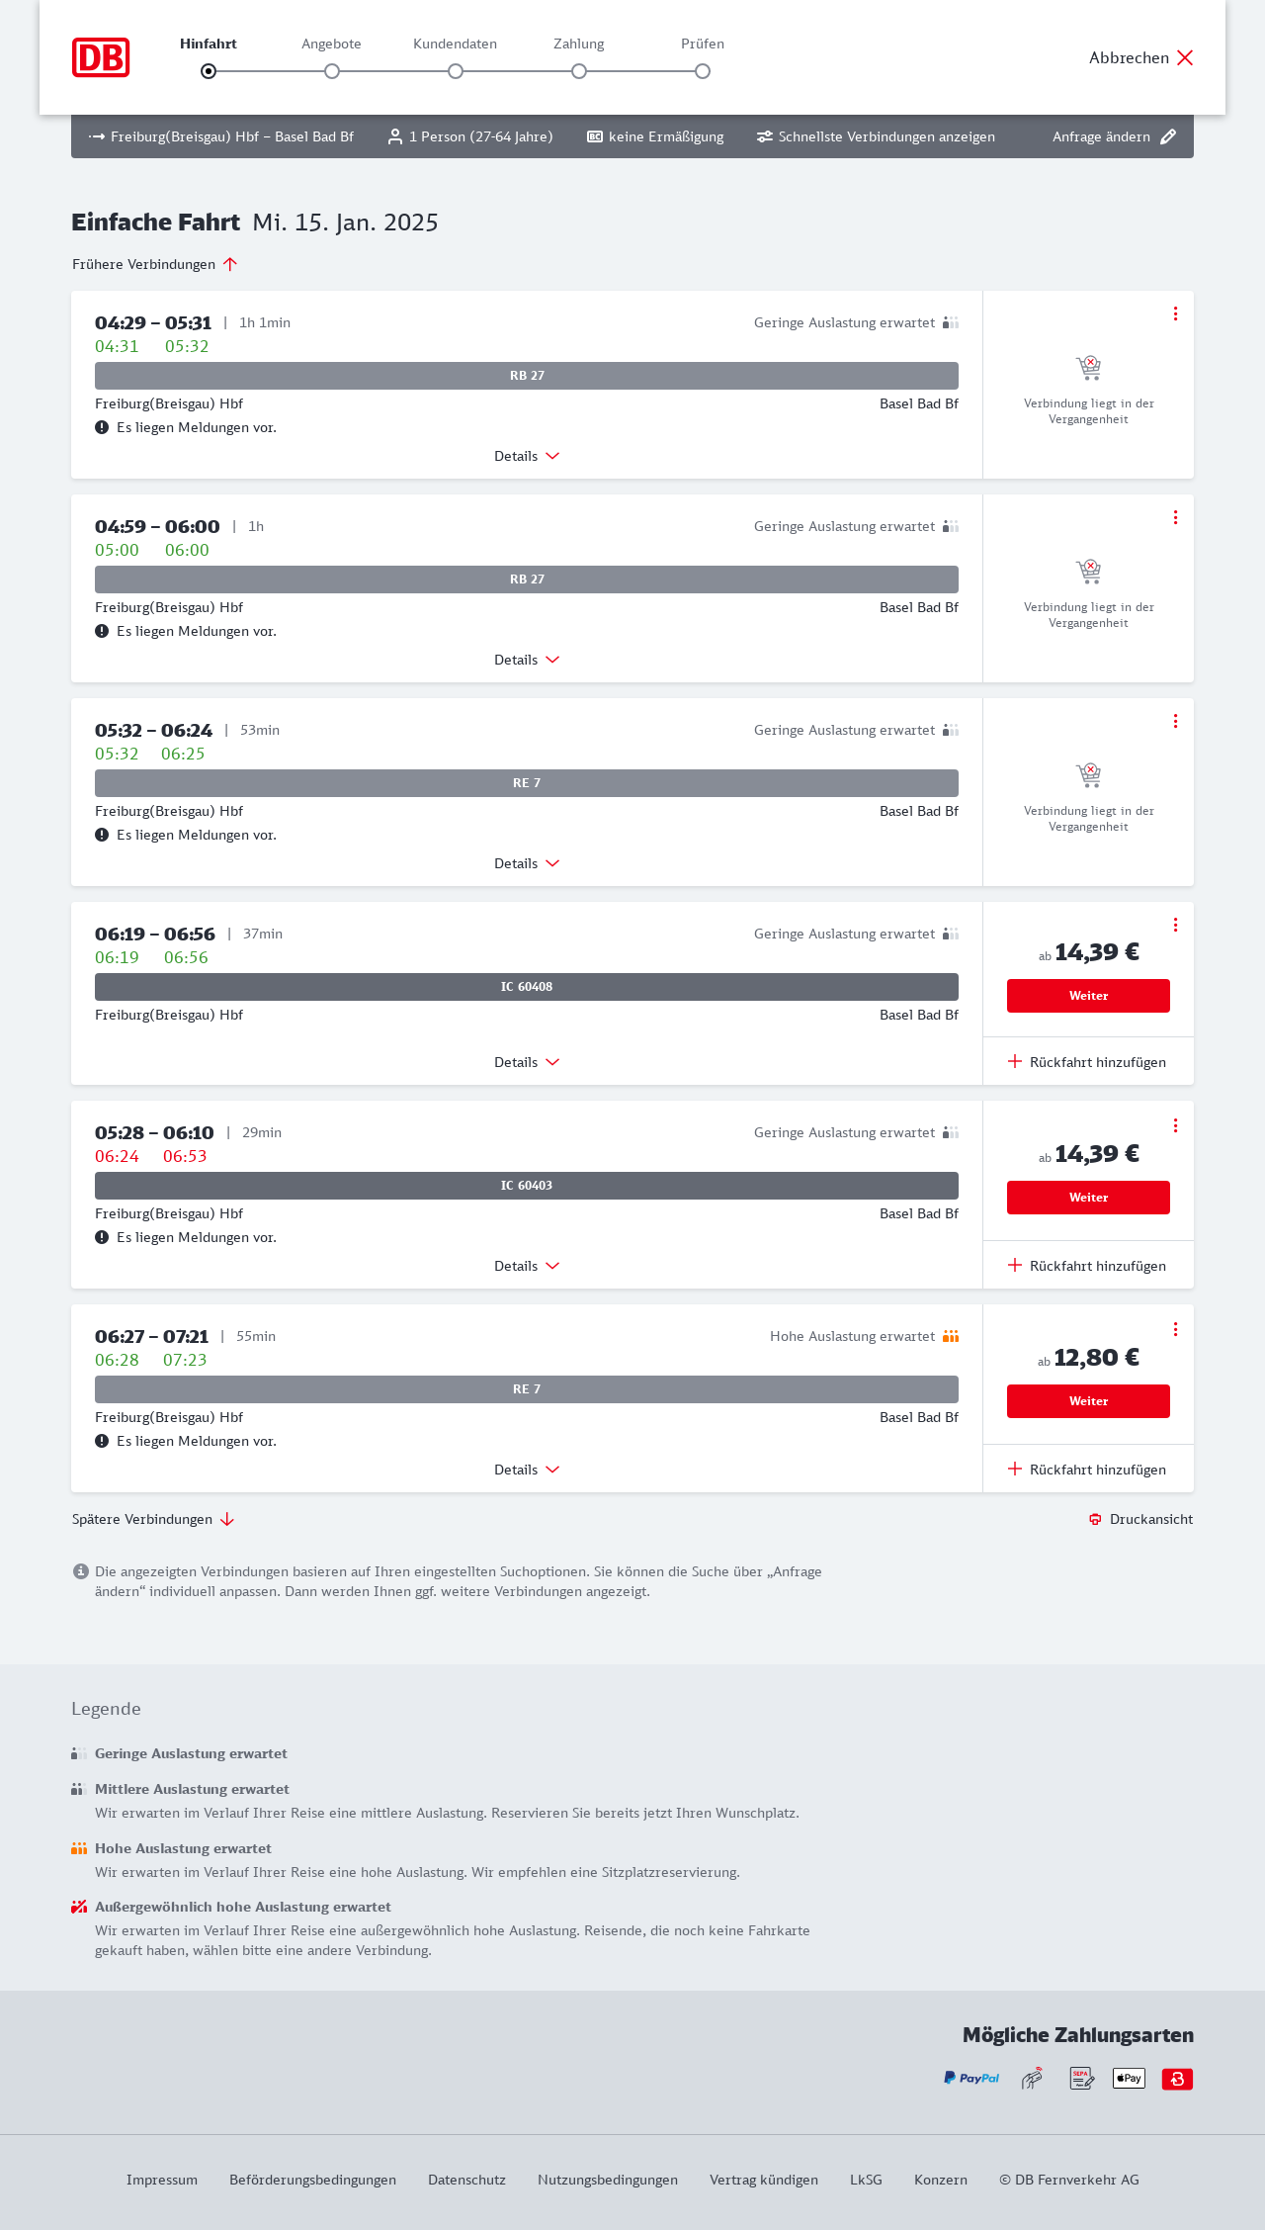Viewport: 1265px width, 2230px height.
Task: Click the high occupancy icon on 06:27 connection
Action: [951, 1336]
